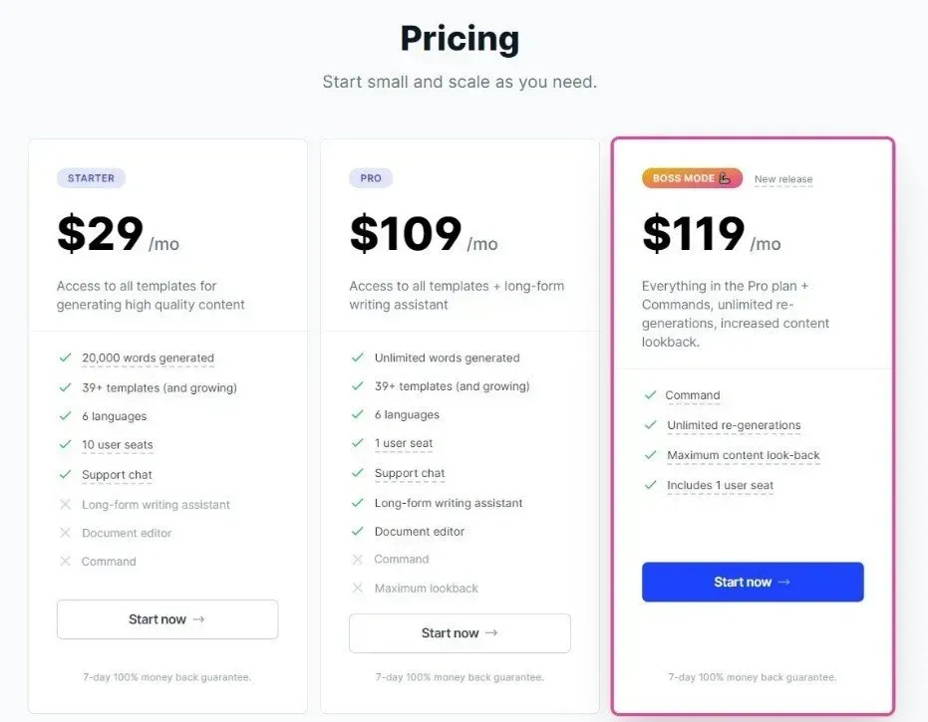
Task: Open the New release underlined link
Action: (x=783, y=179)
